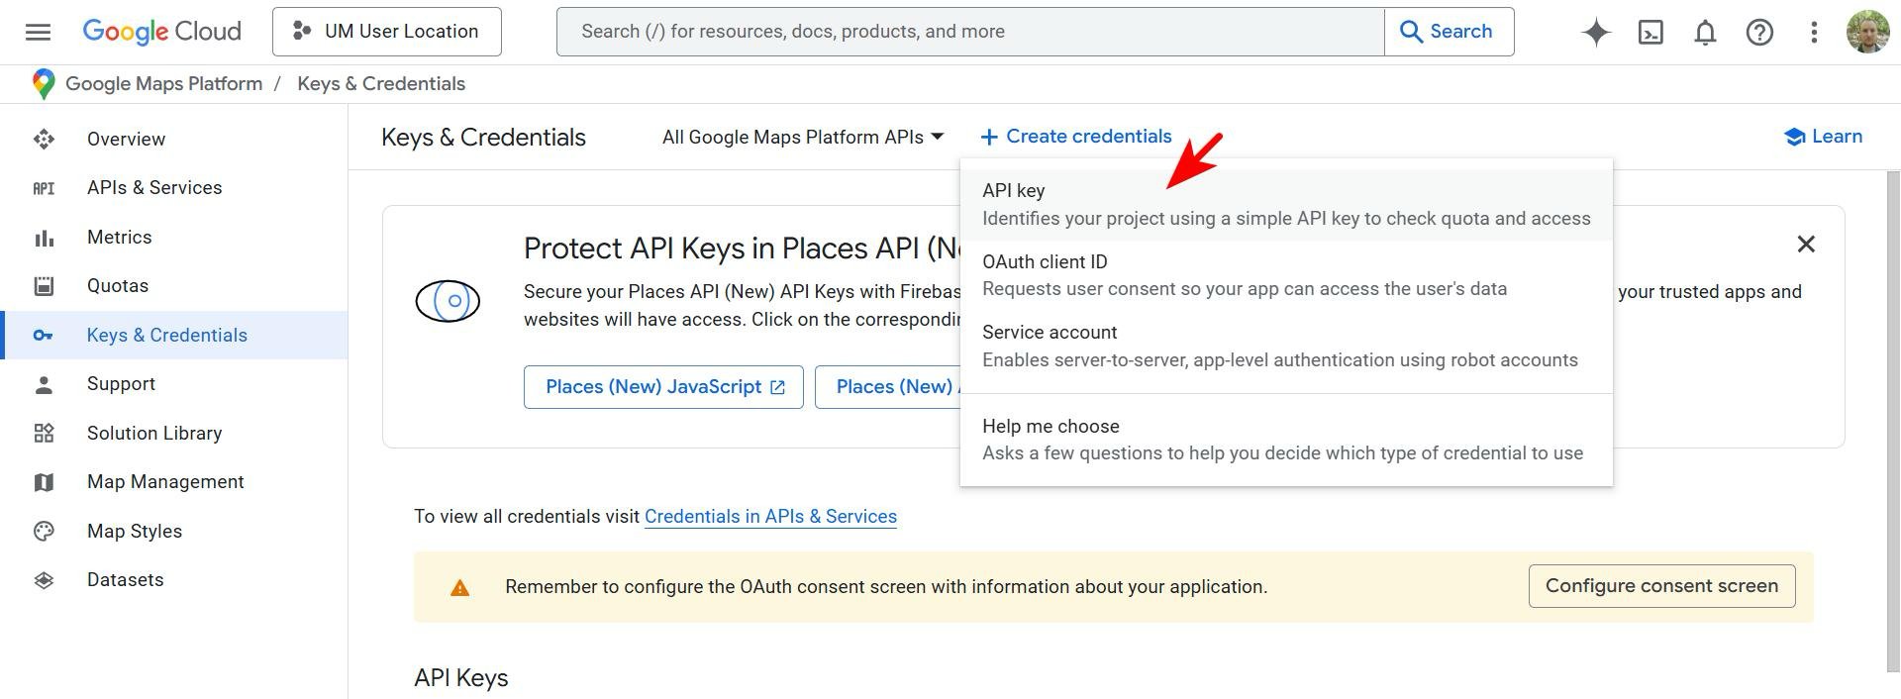
Task: Open Support in the sidebar
Action: (174, 384)
